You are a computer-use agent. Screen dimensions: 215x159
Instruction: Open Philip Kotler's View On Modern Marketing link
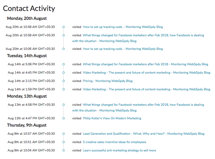tap(112, 118)
